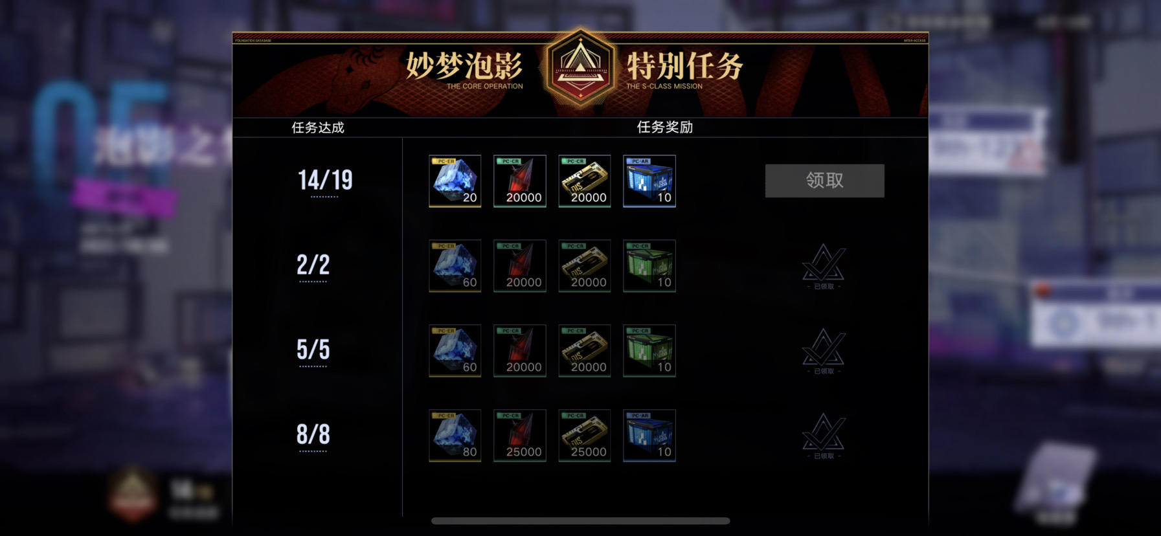
Task: Select crystal reward showing 60 in 5/5 row
Action: click(455, 351)
